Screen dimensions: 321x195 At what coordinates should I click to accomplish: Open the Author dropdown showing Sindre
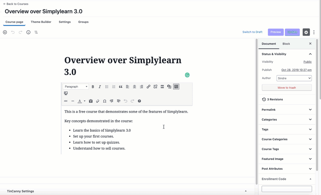click(294, 78)
